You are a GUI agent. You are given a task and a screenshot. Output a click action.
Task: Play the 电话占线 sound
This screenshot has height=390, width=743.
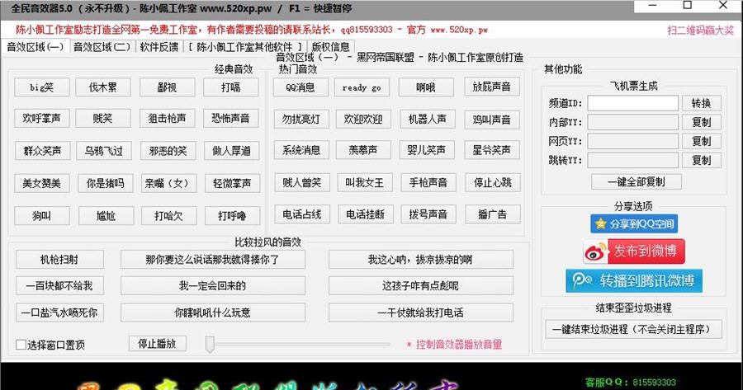[302, 214]
